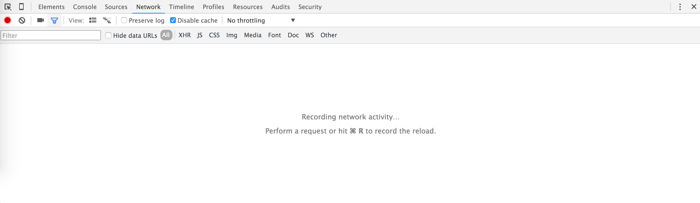Click in the Filter text field
The height and width of the screenshot is (203, 700).
(51, 35)
